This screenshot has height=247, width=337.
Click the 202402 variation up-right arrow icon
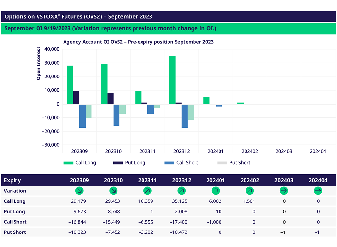pyautogui.click(x=250, y=191)
